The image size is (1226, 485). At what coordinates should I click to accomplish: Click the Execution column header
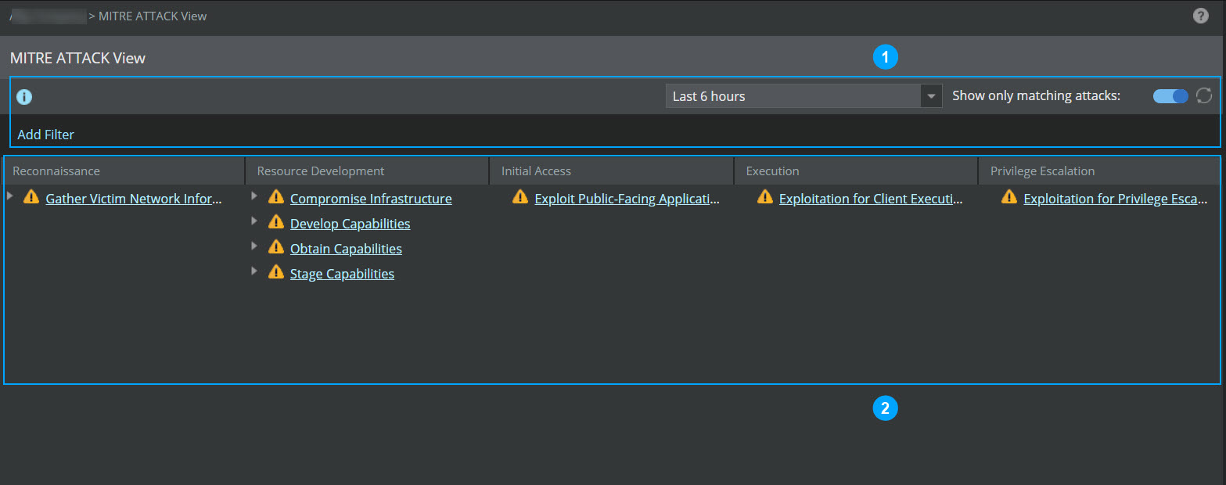(x=856, y=171)
